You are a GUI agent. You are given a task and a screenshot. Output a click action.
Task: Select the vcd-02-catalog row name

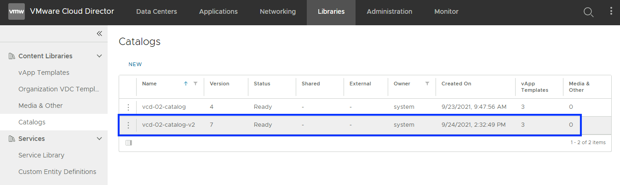click(164, 107)
